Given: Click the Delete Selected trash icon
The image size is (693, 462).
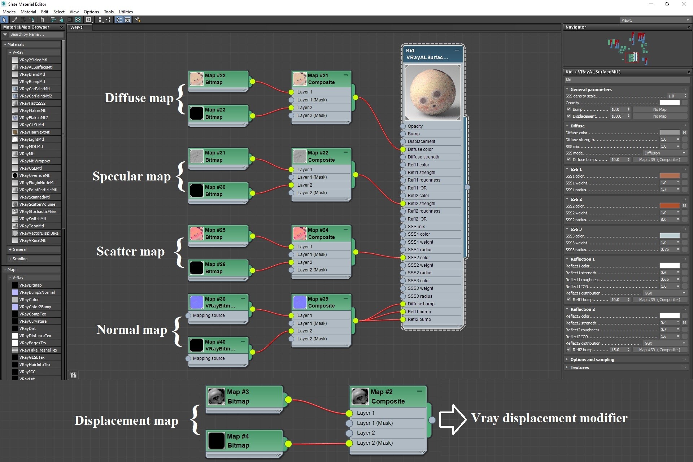Looking at the screenshot, I should [x=42, y=20].
